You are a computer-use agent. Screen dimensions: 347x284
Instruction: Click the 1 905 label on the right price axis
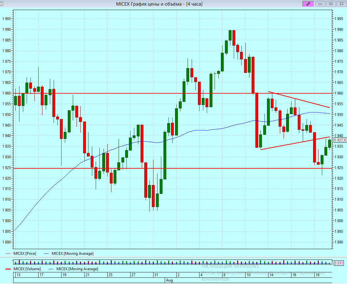tap(339, 210)
